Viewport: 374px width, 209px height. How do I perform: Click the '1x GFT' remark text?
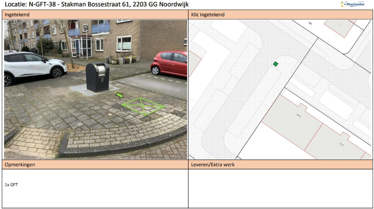[11, 185]
